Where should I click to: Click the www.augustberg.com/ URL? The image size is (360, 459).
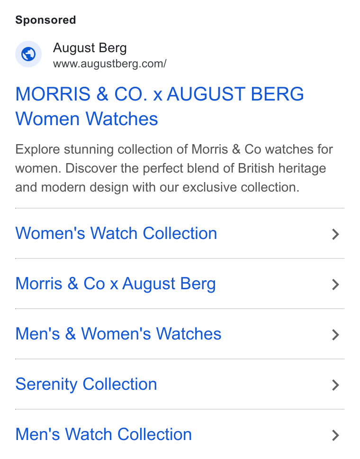(x=110, y=64)
